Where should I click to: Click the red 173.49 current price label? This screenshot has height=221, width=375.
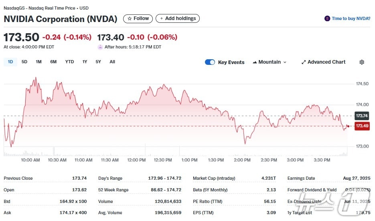click(x=361, y=126)
